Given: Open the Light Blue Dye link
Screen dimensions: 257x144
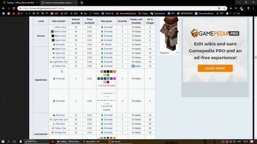Looking at the screenshot, I should [60, 62].
